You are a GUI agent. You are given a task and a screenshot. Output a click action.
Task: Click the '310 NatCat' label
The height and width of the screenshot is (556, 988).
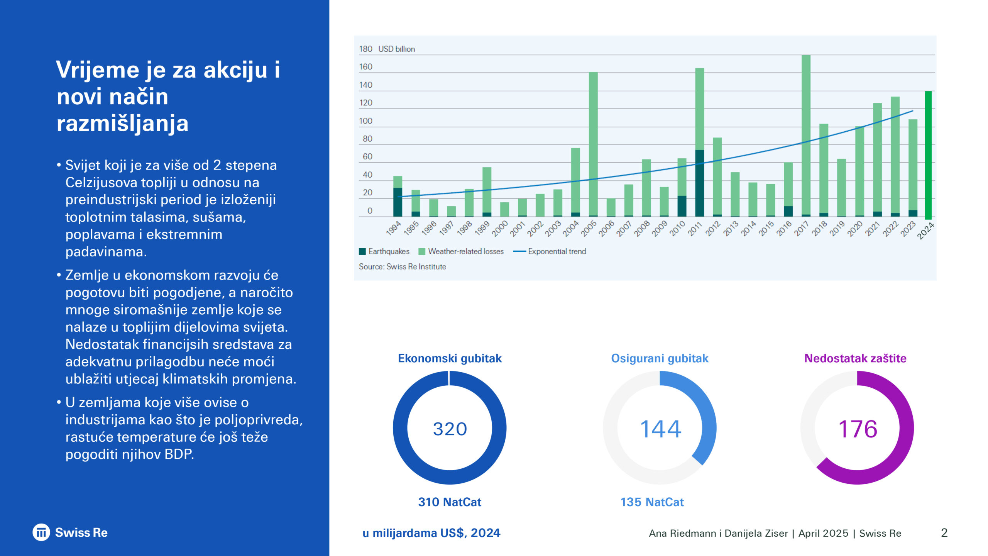[450, 502]
